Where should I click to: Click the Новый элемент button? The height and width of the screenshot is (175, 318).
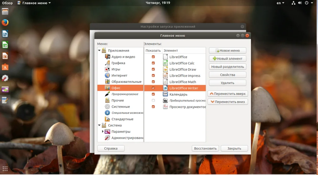(x=228, y=58)
